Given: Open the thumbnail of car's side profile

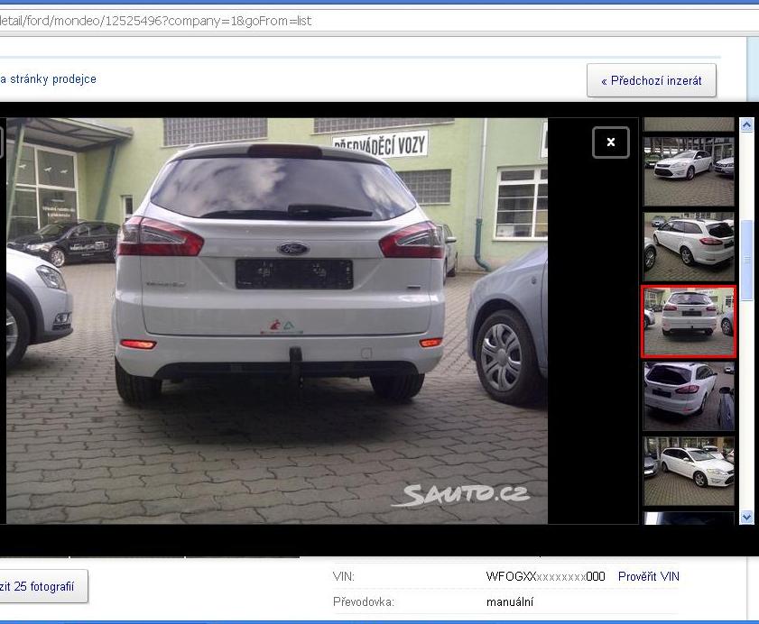Looking at the screenshot, I should [689, 471].
